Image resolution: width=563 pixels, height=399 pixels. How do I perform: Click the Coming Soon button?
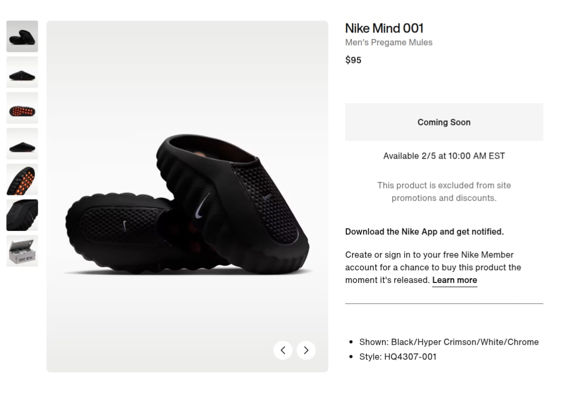(x=444, y=122)
